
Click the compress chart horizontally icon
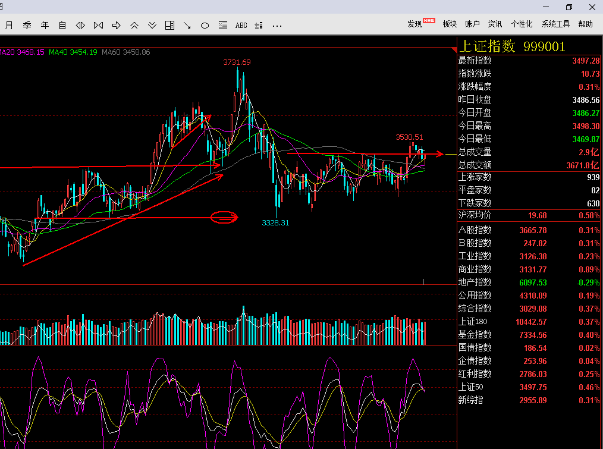pyautogui.click(x=99, y=26)
